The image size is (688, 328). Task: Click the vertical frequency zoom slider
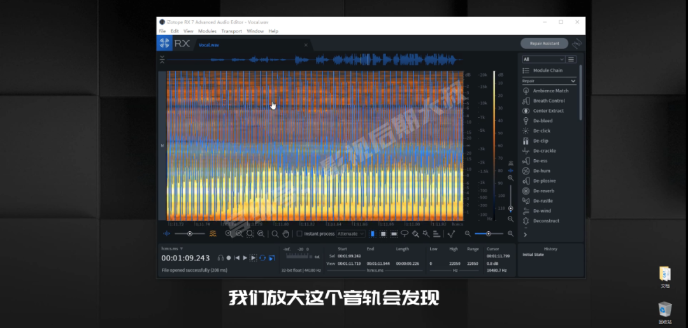510,198
